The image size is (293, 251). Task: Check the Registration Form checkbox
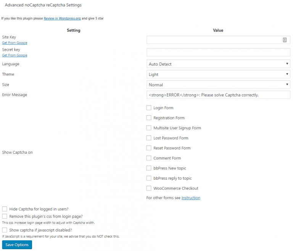tap(149, 118)
